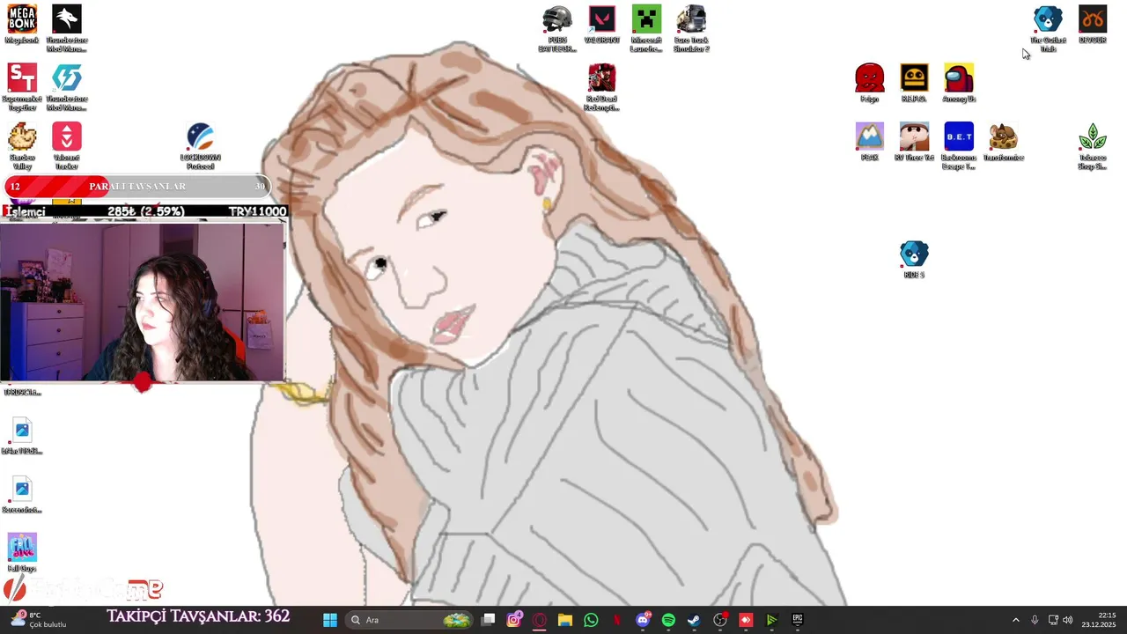Open Discord from the taskbar
Screen dimensions: 1127x634
coord(643,620)
